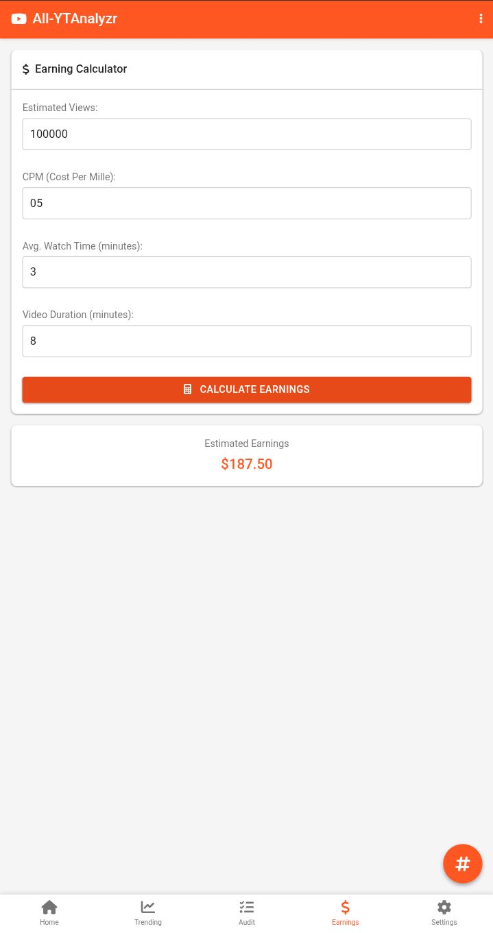Click the Video Duration field

(x=247, y=341)
